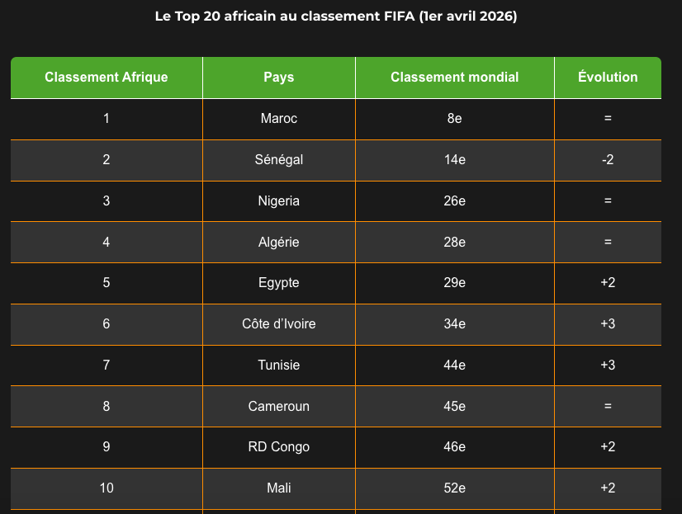Click the 'Évolution' column header
The height and width of the screenshot is (514, 682).
coord(608,78)
